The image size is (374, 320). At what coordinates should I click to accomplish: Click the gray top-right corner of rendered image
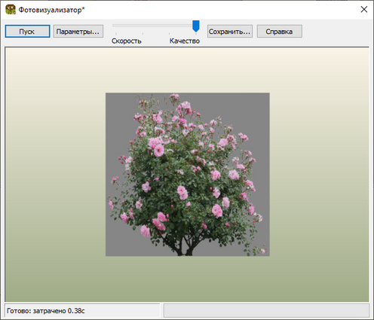pos(262,100)
